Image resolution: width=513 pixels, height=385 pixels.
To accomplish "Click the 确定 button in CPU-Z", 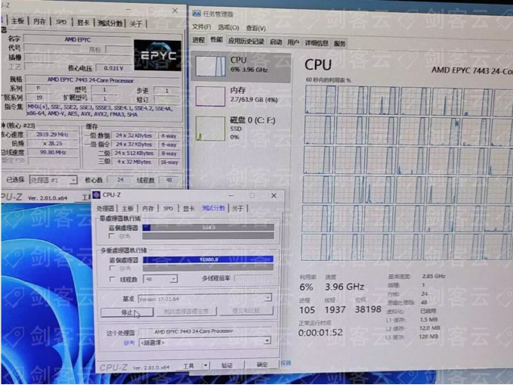I will click(262, 365).
